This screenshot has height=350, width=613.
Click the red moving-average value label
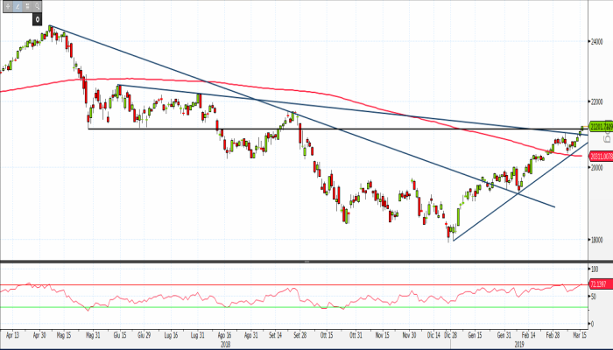tap(600, 156)
